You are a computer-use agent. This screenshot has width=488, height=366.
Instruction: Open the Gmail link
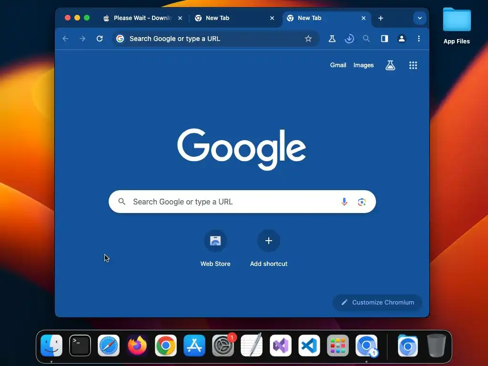[338, 65]
